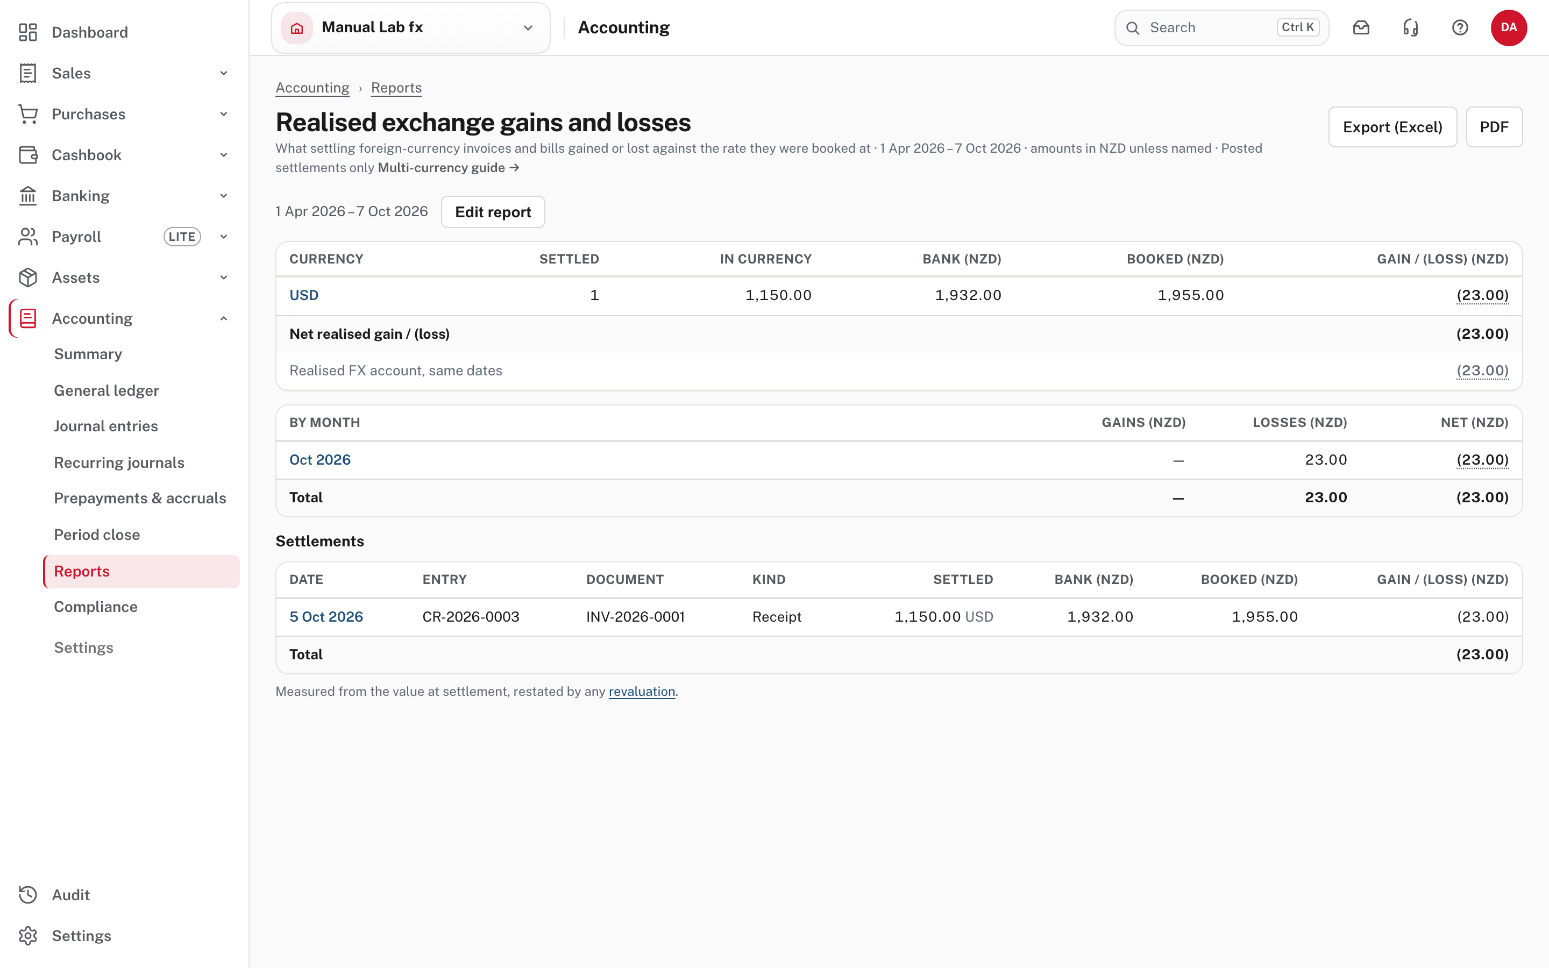Expand the Banking menu chevron
The height and width of the screenshot is (968, 1549).
(224, 196)
